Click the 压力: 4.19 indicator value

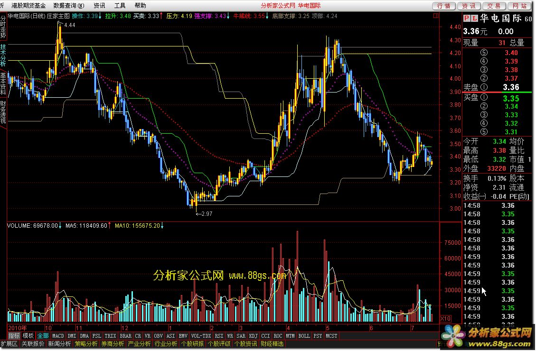179,16
